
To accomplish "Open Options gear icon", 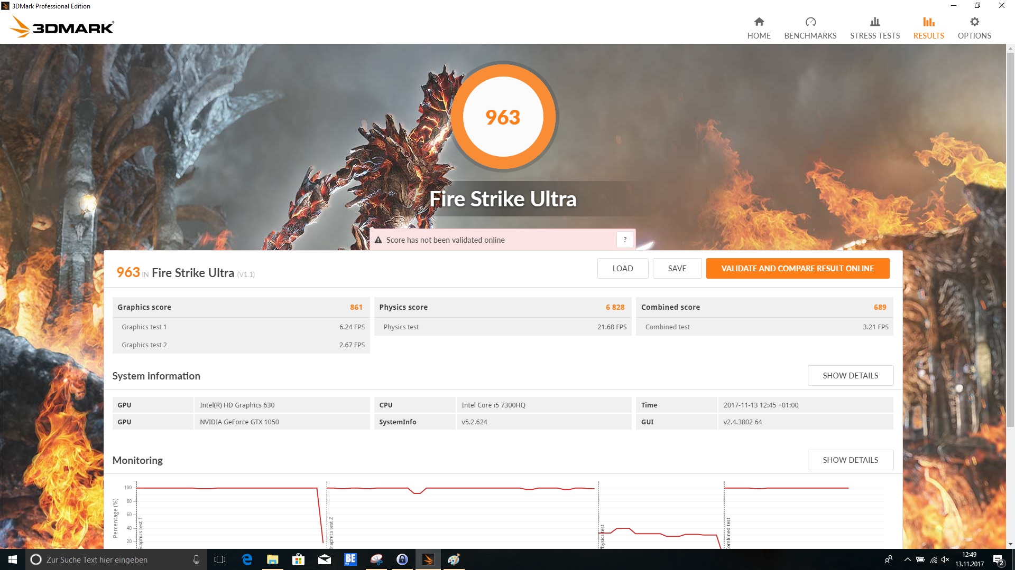I will pos(974,22).
